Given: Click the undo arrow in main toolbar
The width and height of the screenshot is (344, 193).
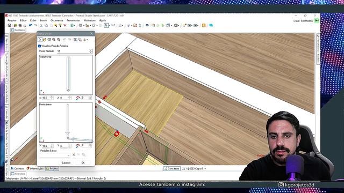Looking at the screenshot, I should (x=31, y=25).
